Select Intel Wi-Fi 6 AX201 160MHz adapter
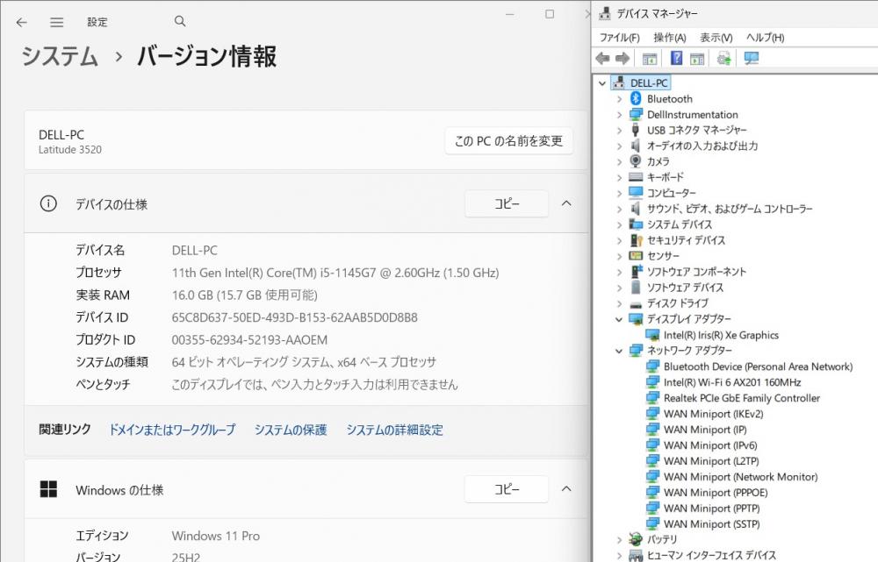 pos(731,382)
